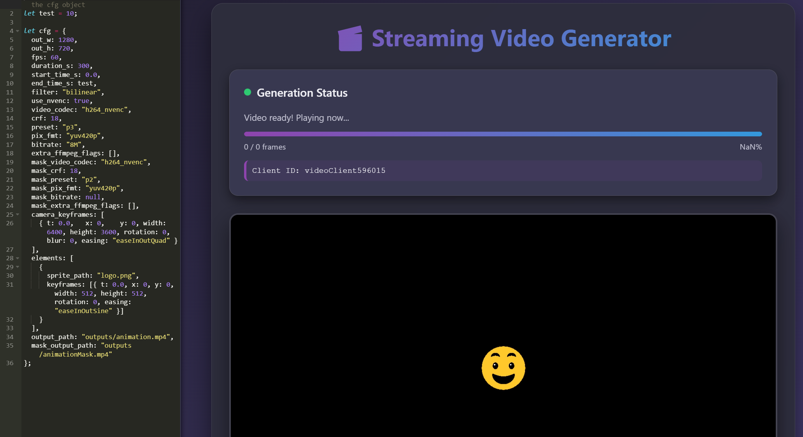Select the Client ID videoClient596015 field

503,171
